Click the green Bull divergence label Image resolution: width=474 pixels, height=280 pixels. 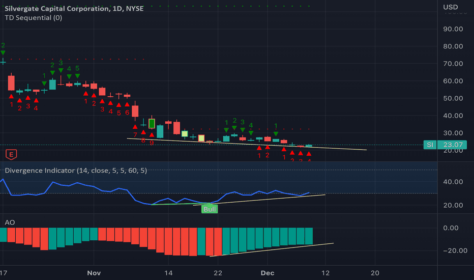click(x=210, y=209)
